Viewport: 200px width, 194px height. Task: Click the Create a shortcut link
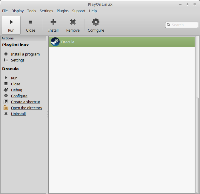coord(25,102)
